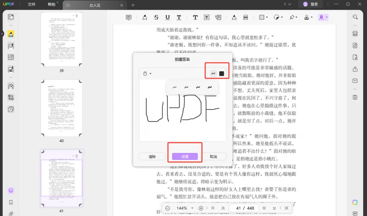
Task: Select the text callout tool
Action: point(218,17)
